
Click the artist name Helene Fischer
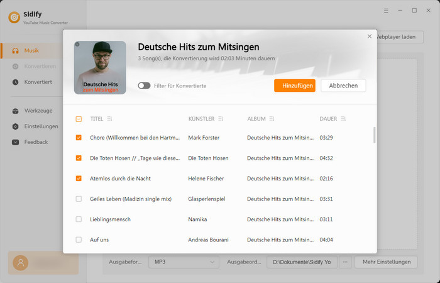pyautogui.click(x=206, y=178)
